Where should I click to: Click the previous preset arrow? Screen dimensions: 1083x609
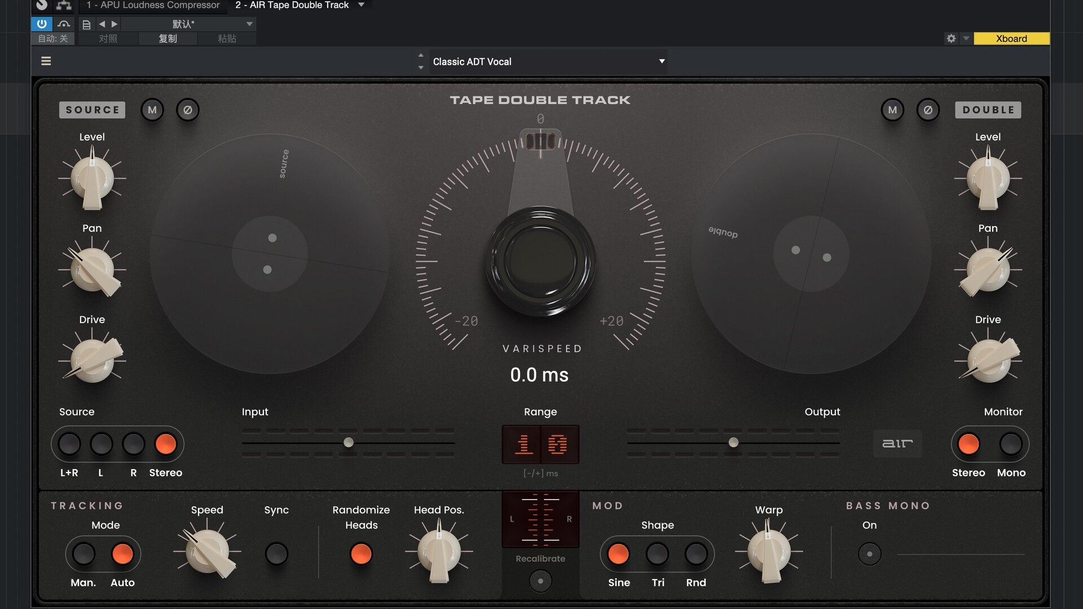point(102,24)
